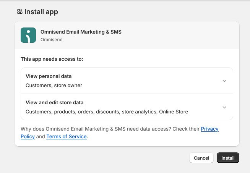
Task: Click the 'This app needs access to:' text
Action: coord(52,59)
